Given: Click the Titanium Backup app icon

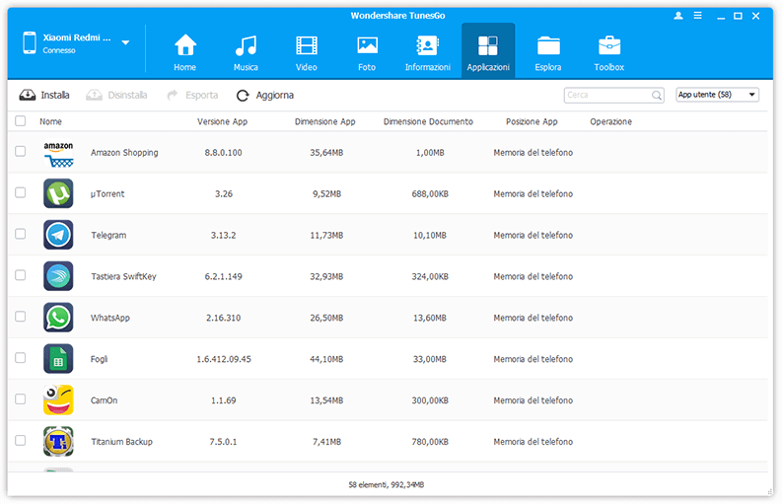Looking at the screenshot, I should point(58,442).
